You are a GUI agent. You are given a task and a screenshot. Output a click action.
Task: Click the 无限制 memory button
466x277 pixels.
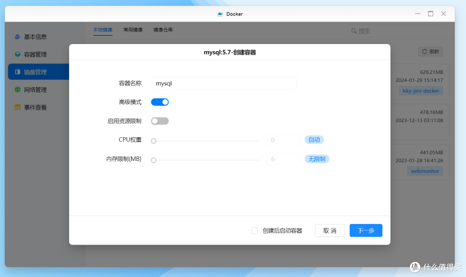(317, 159)
